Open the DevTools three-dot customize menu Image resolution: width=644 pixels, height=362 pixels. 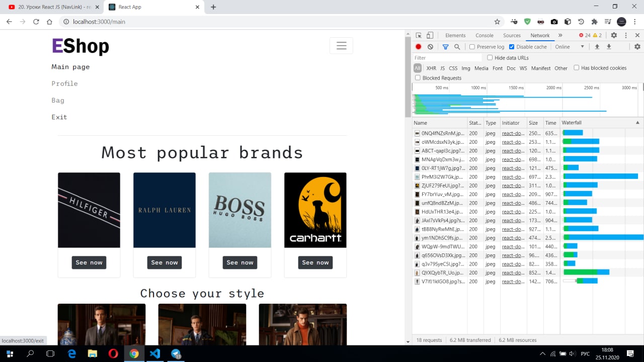click(x=626, y=35)
